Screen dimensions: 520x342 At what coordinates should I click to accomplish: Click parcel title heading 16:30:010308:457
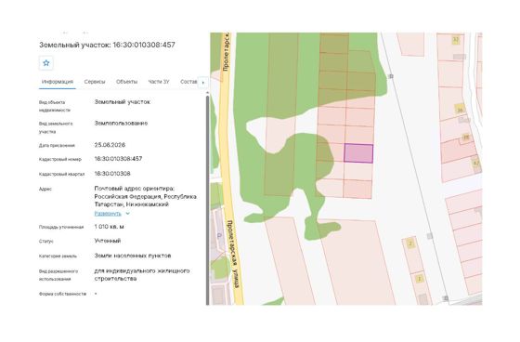(x=107, y=45)
